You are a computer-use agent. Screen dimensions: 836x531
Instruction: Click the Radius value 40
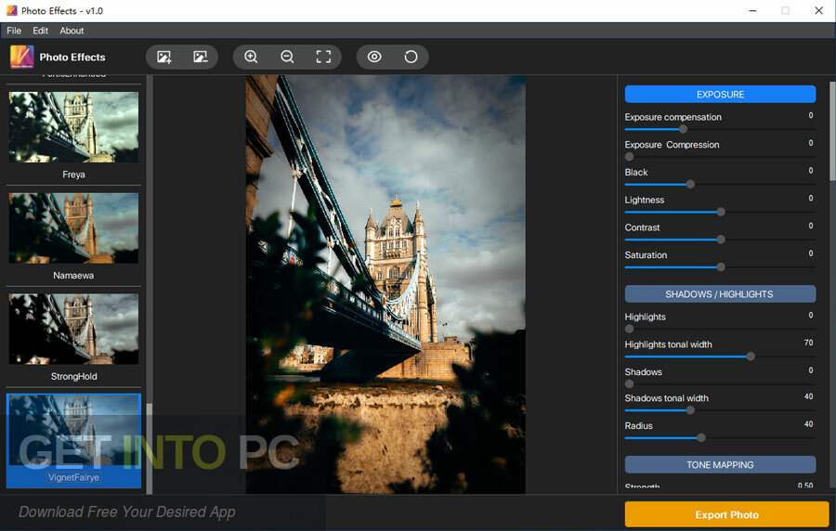pyautogui.click(x=809, y=424)
